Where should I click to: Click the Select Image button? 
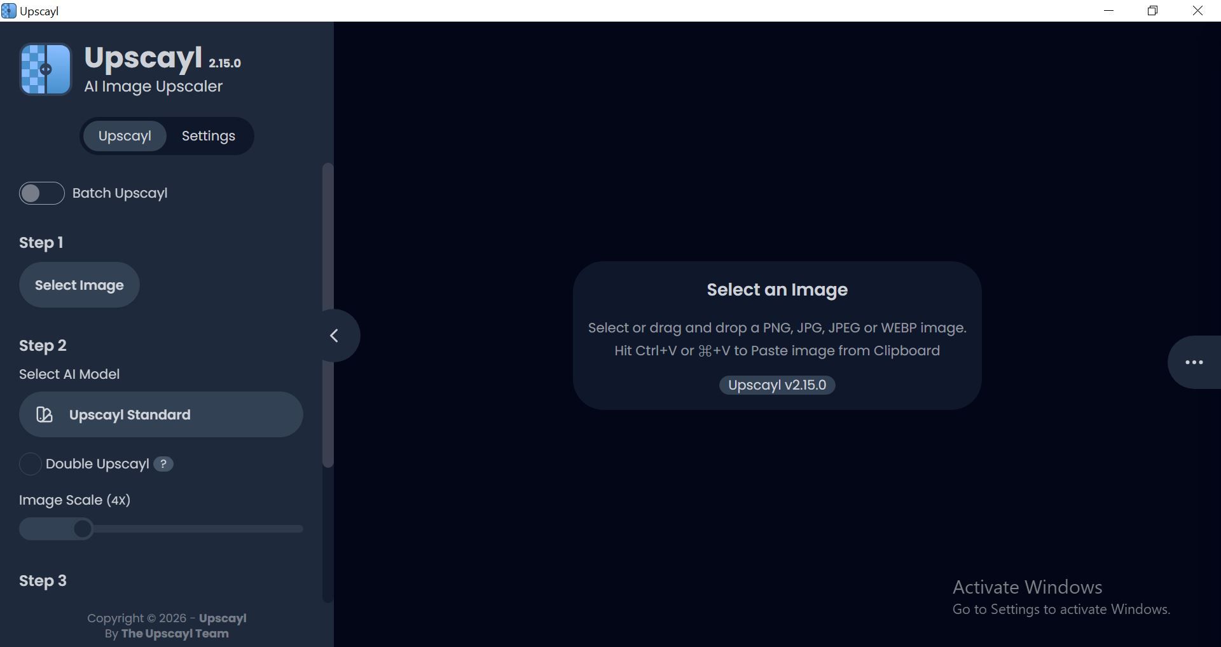pyautogui.click(x=79, y=285)
